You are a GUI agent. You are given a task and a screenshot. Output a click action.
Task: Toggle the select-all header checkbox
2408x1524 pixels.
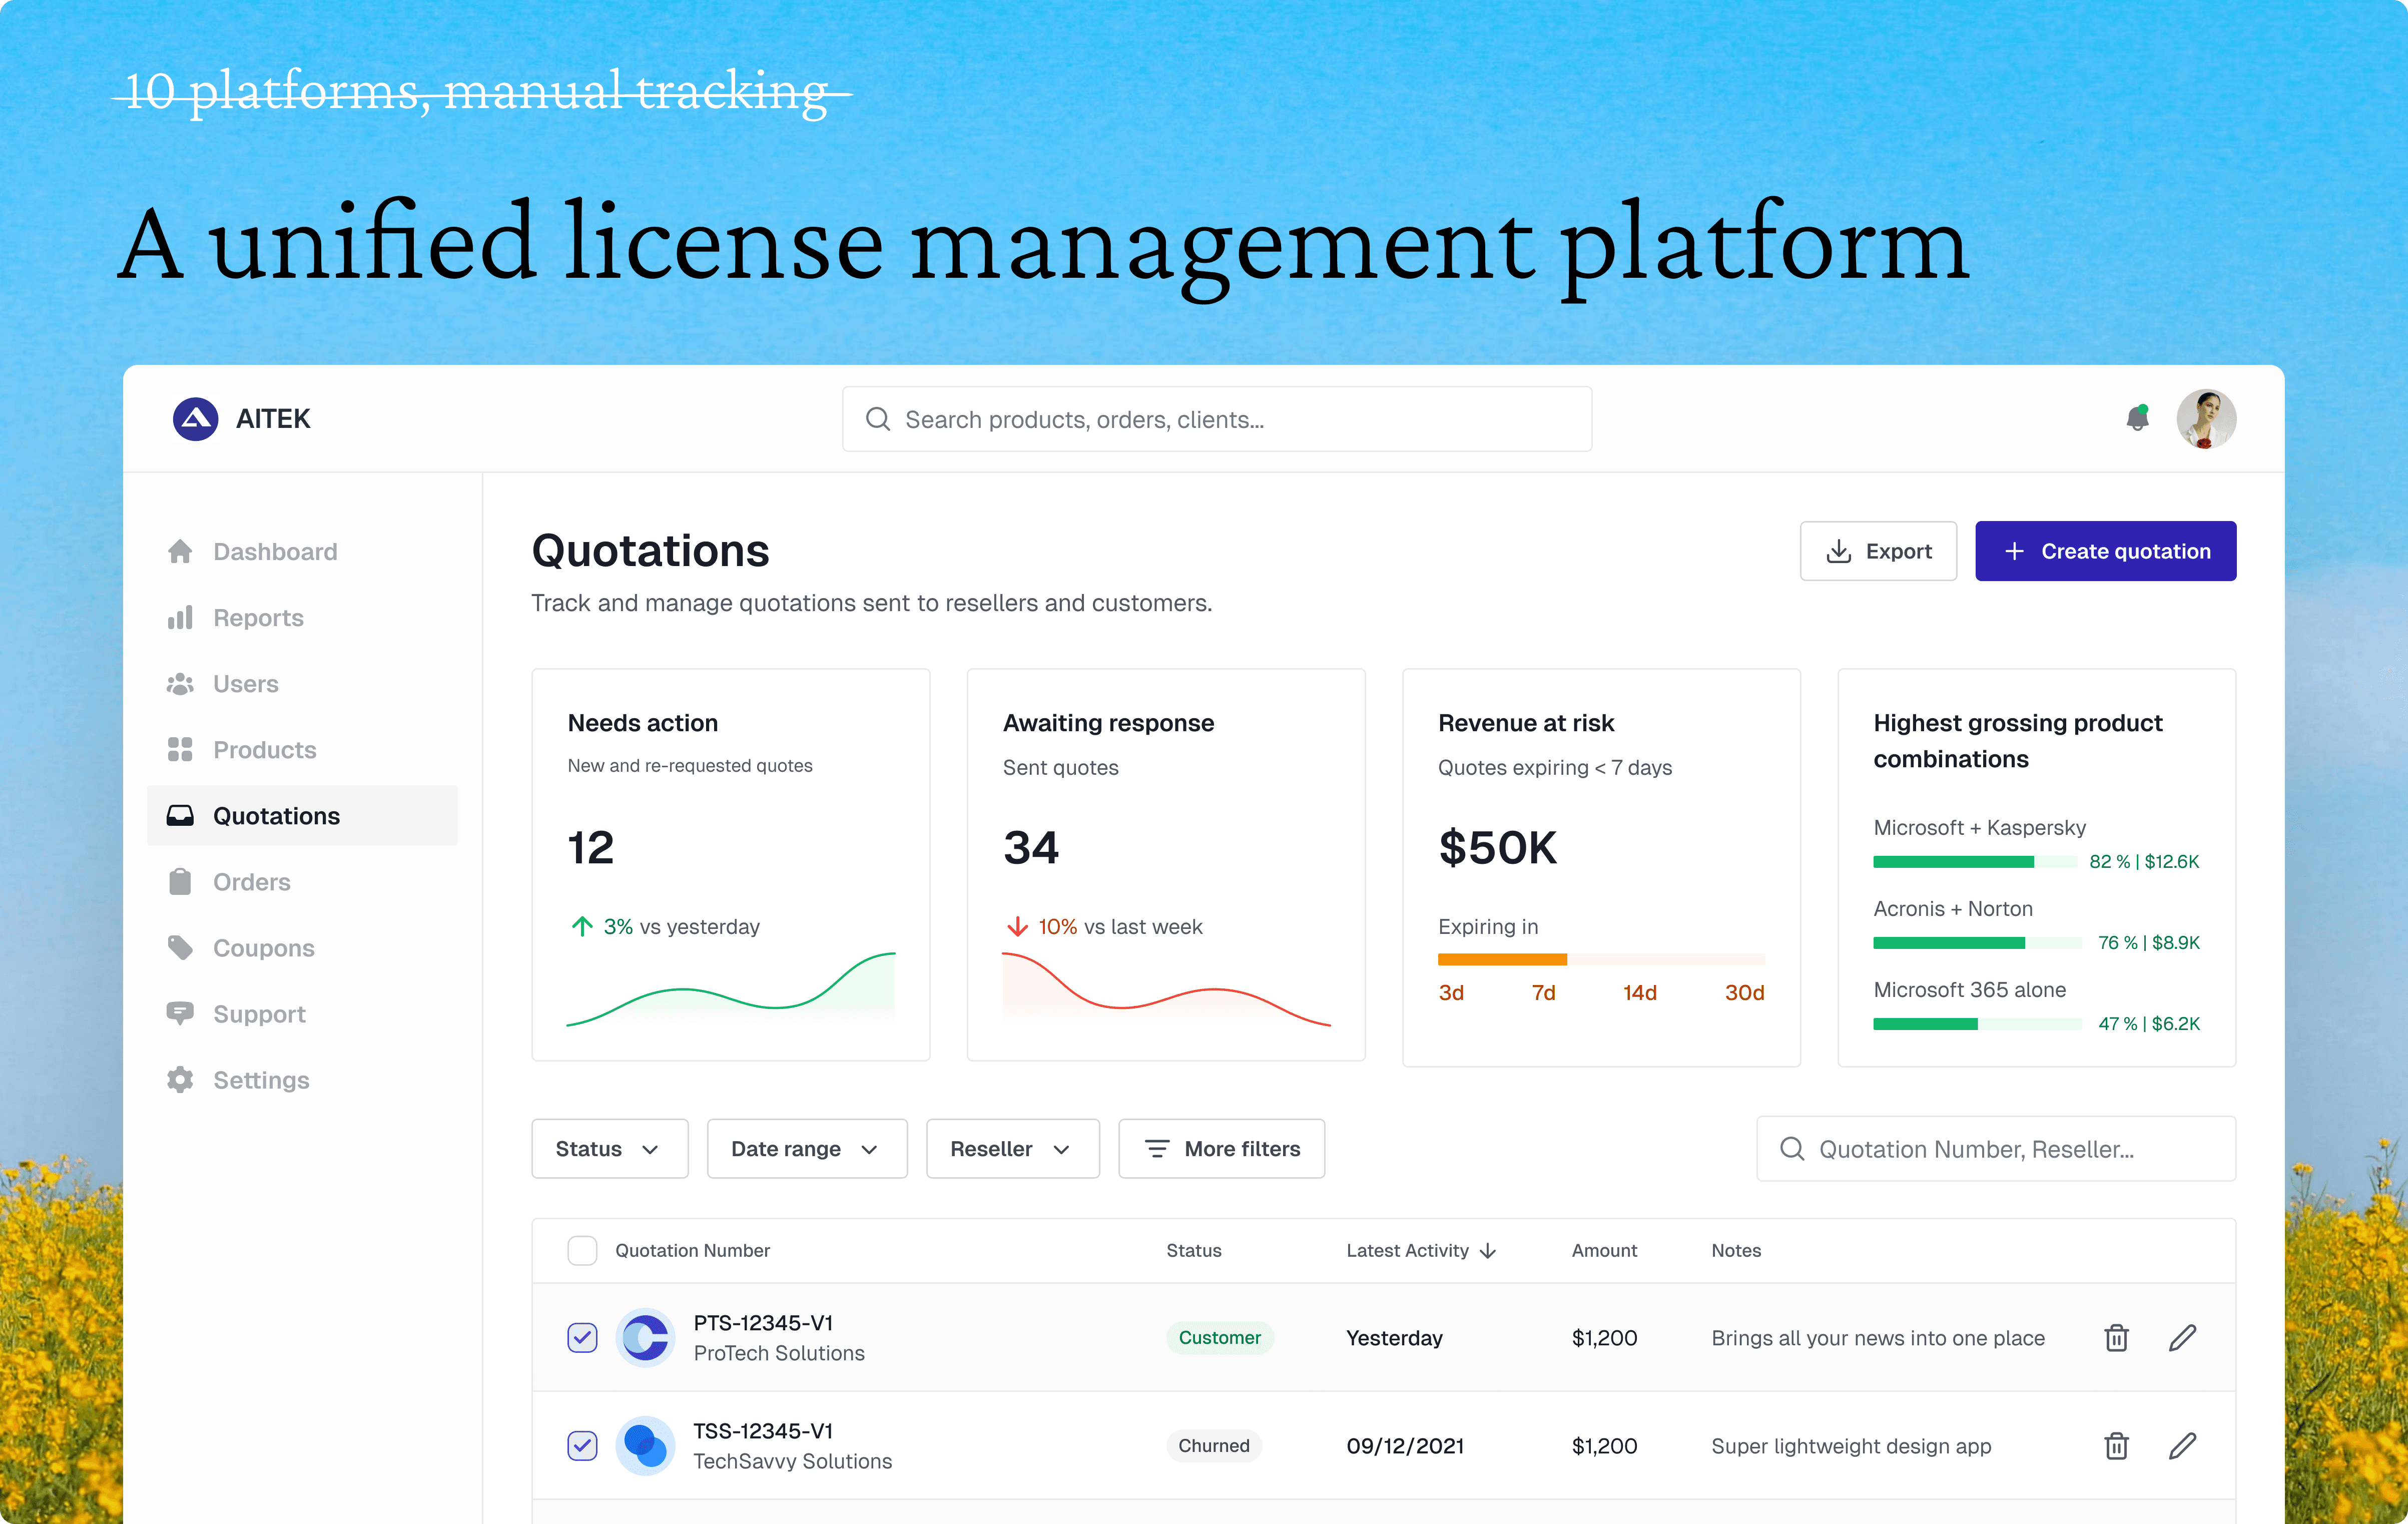click(582, 1251)
